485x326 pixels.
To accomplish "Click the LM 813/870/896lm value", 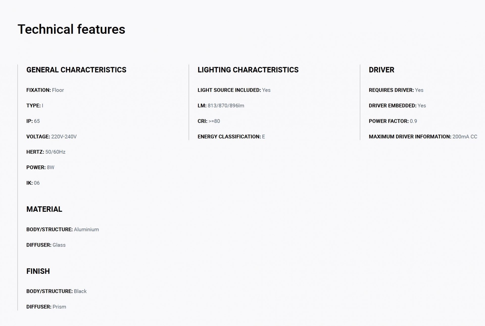I will coord(221,106).
